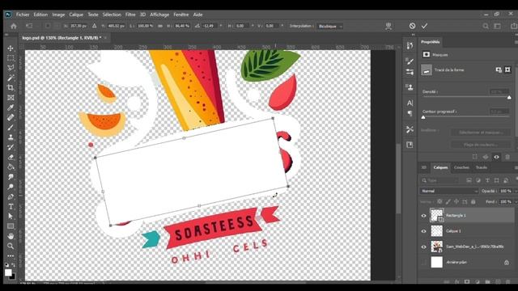Select the Rectangular Marquee tool
The width and height of the screenshot is (518, 291).
pos(11,58)
